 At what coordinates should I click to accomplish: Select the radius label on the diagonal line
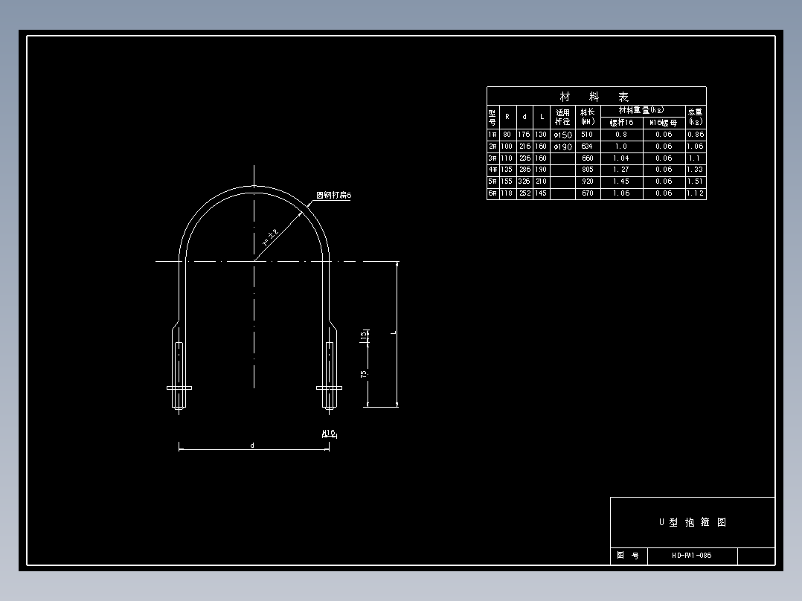[270, 238]
